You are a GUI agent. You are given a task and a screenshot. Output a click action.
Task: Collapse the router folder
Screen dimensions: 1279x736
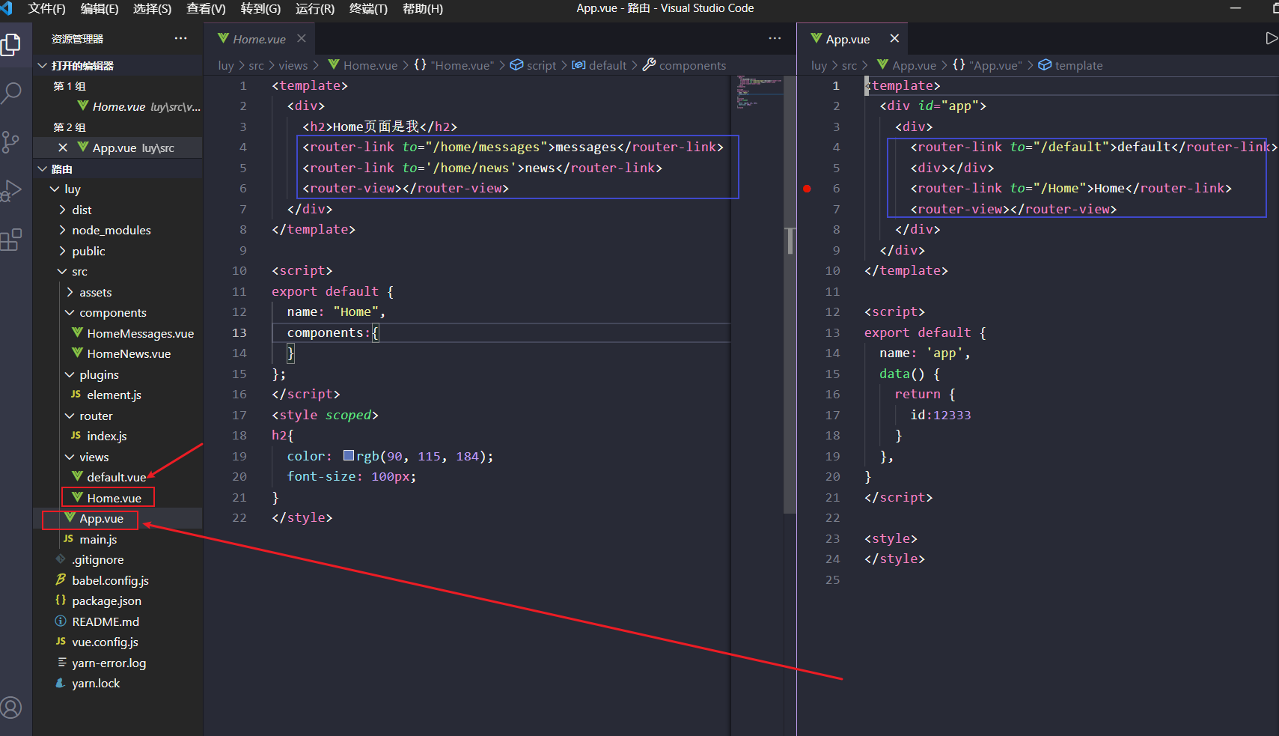click(x=70, y=416)
